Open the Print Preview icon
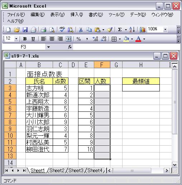The height and width of the screenshot is (185, 182). tap(52, 30)
